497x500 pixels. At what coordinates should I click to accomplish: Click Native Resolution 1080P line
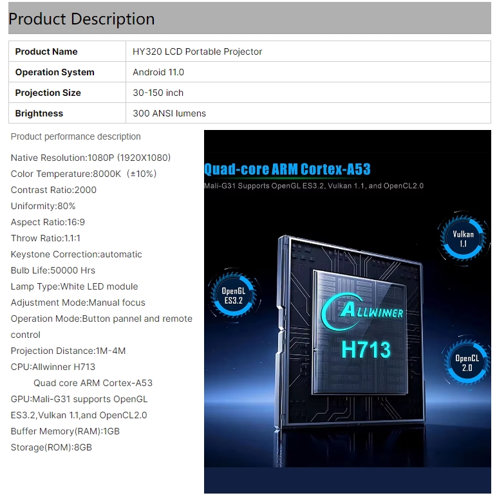click(91, 158)
